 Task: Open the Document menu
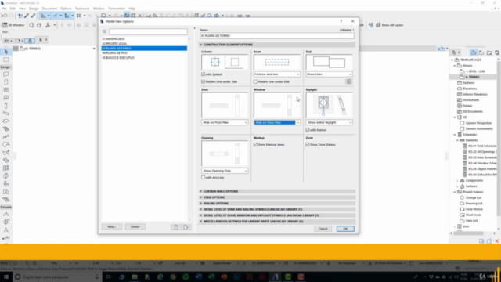(x=49, y=9)
